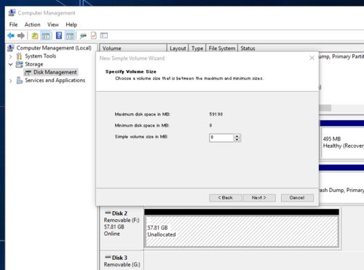The height and width of the screenshot is (270, 364).
Task: Click the Properties checklist toolbar icon
Action: tap(93, 36)
